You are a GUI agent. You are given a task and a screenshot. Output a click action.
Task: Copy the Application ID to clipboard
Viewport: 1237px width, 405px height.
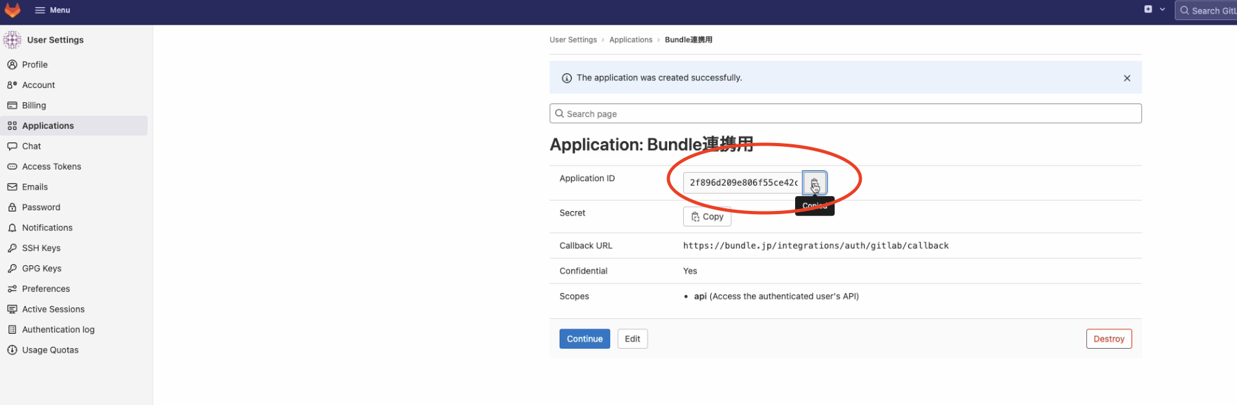[814, 183]
